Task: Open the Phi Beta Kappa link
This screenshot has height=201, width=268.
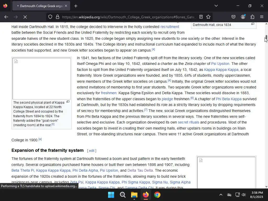Action: pos(229,99)
